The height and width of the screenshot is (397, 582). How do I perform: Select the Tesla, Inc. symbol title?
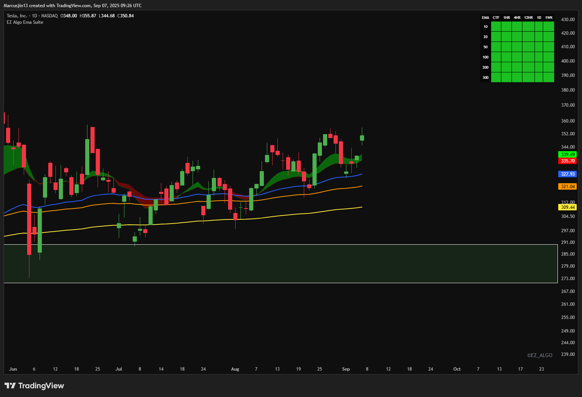17,16
